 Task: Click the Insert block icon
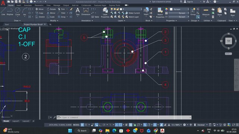pyautogui.click(x=146, y=11)
